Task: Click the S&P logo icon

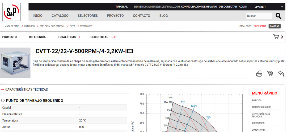Action: click(11, 12)
